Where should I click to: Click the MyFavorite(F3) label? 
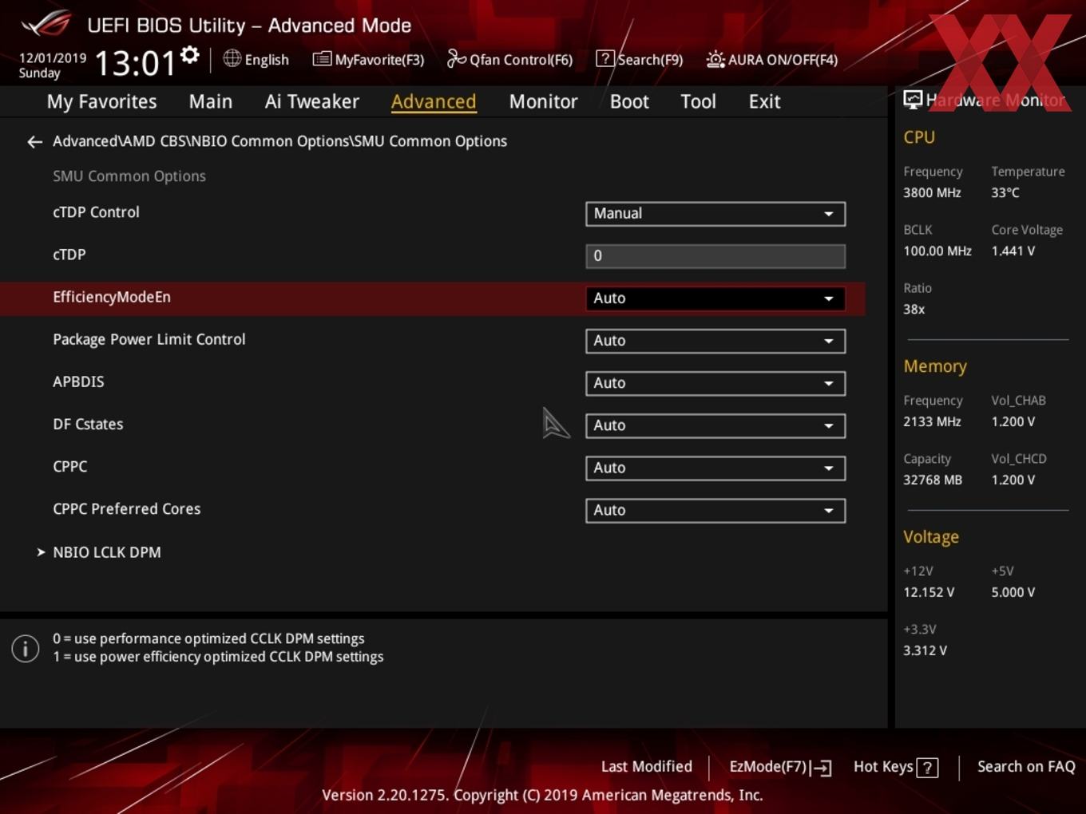[x=379, y=60]
